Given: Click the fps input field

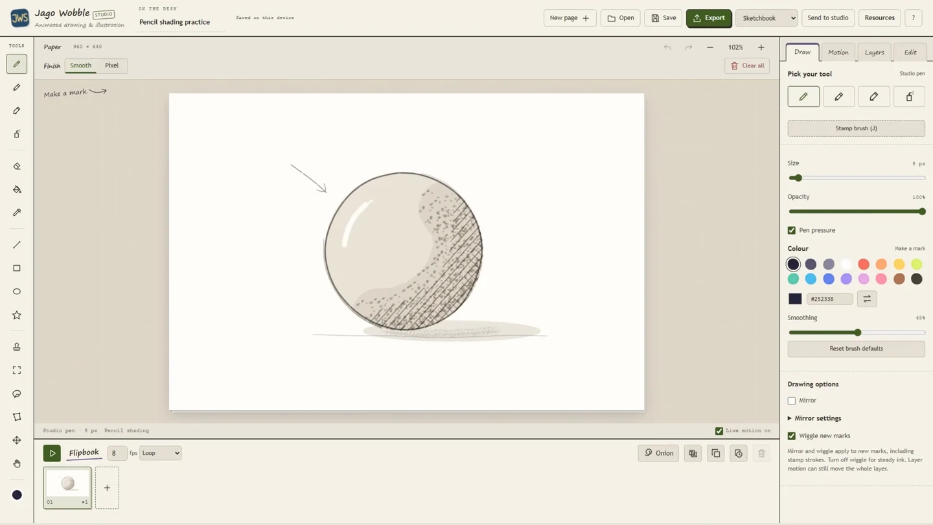Looking at the screenshot, I should [x=117, y=453].
